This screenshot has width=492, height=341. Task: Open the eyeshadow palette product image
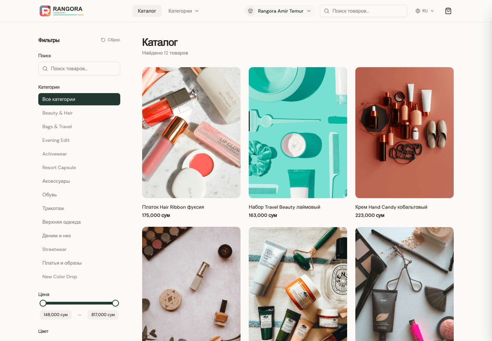click(191, 284)
